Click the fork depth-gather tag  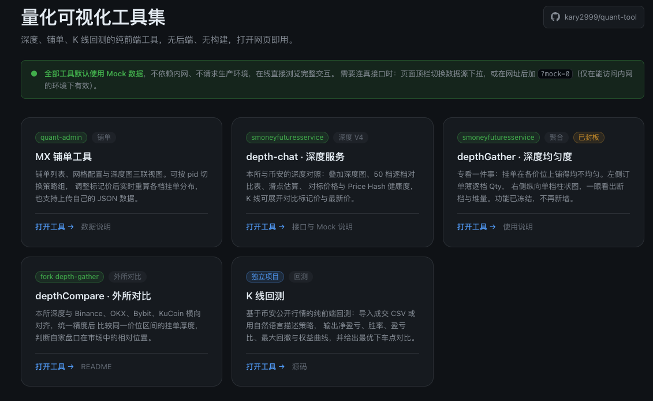tap(69, 276)
